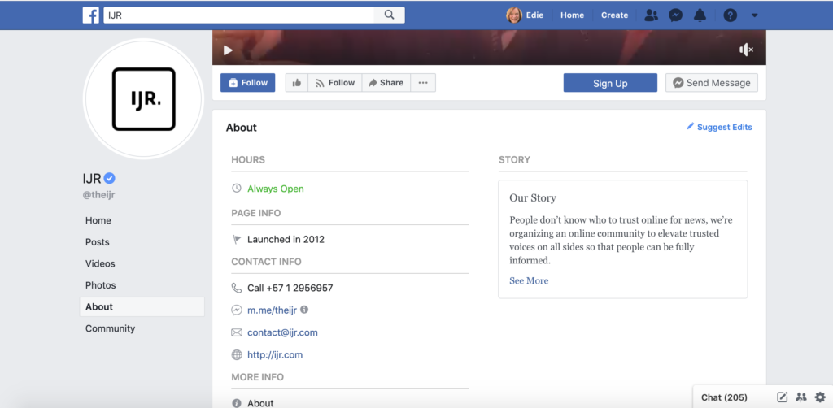Screen dimensions: 833x408
Task: Click See More in Our Story
Action: point(529,280)
